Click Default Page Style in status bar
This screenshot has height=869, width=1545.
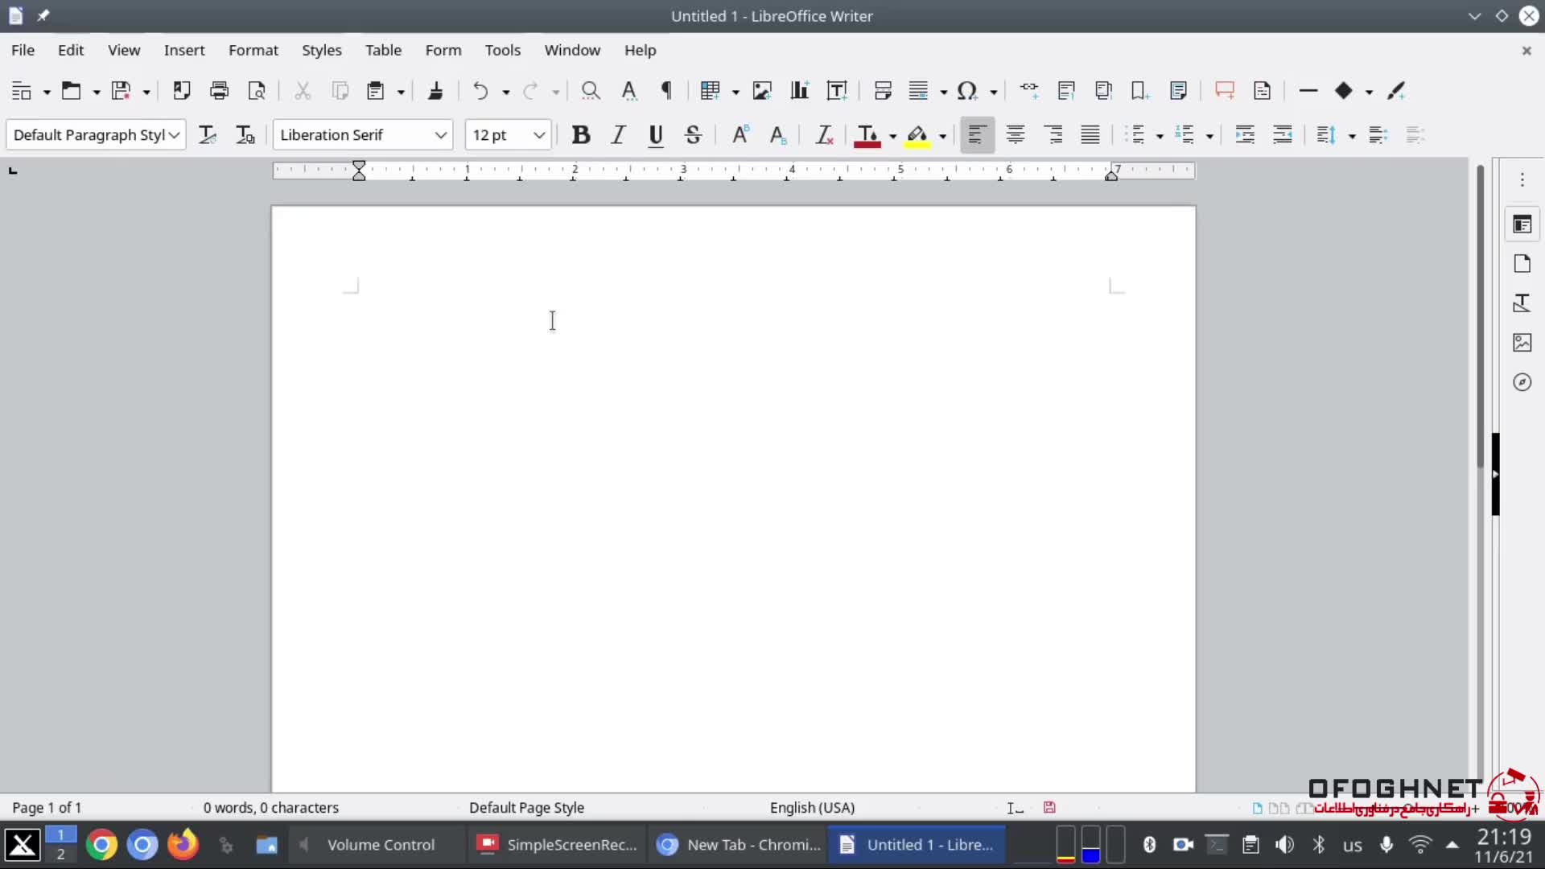click(x=526, y=807)
